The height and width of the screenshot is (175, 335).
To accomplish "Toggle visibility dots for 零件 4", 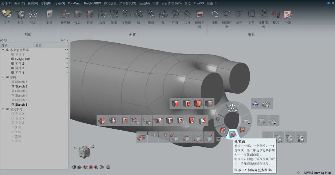I will [x=66, y=72].
